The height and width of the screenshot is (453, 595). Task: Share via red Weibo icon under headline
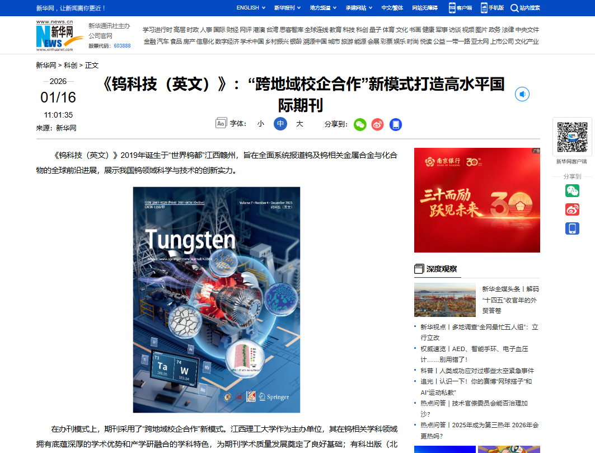tap(378, 124)
